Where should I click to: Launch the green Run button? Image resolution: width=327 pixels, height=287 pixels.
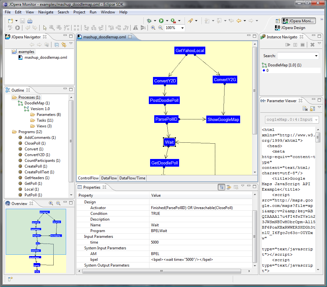point(161,21)
